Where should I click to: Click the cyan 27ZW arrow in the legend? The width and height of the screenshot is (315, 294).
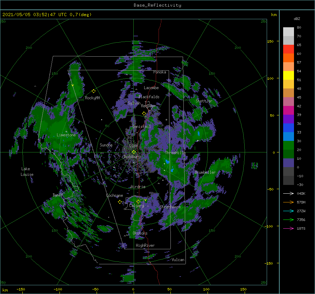coord(288,211)
